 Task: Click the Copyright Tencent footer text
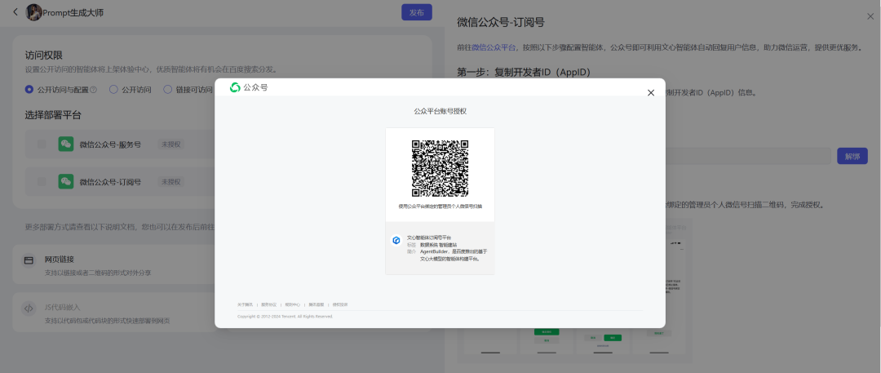tap(286, 317)
